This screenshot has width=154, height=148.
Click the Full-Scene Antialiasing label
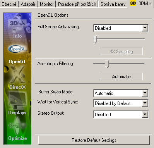[x=59, y=27]
